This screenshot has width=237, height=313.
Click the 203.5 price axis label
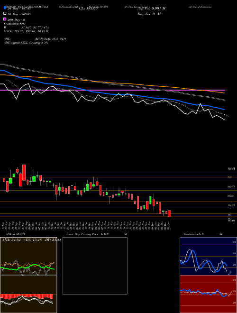coord(230,196)
